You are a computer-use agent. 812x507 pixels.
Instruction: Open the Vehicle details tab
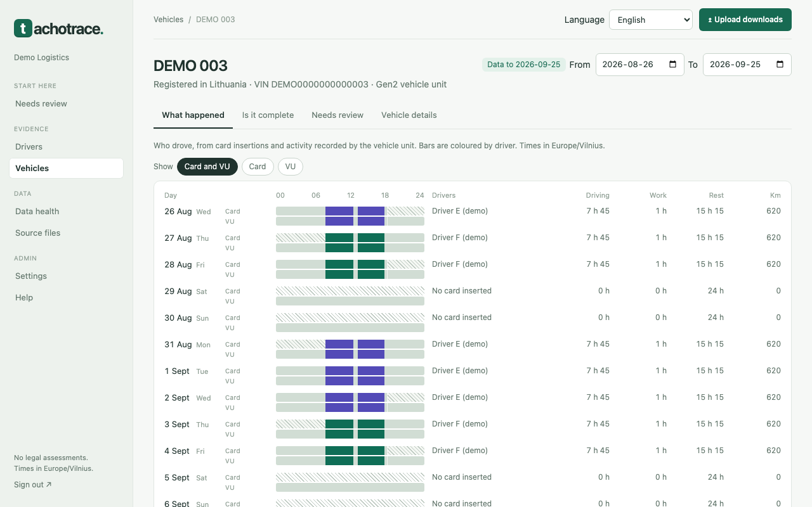pos(409,115)
